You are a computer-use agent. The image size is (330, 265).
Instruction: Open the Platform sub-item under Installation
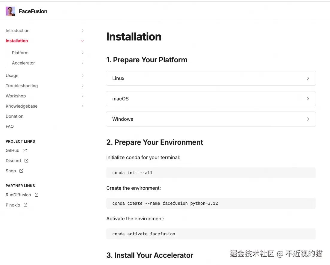pos(20,53)
